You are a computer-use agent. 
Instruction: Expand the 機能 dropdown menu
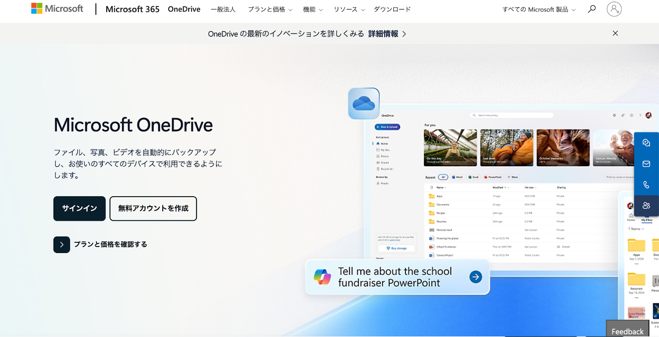313,9
